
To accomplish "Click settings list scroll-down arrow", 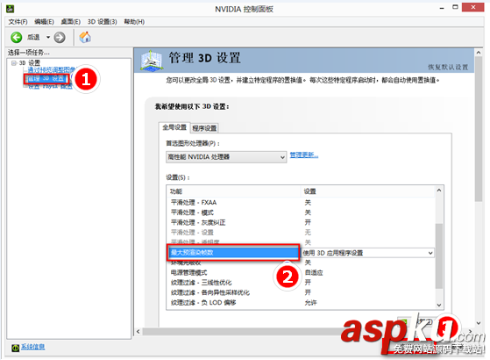I will coord(439,306).
